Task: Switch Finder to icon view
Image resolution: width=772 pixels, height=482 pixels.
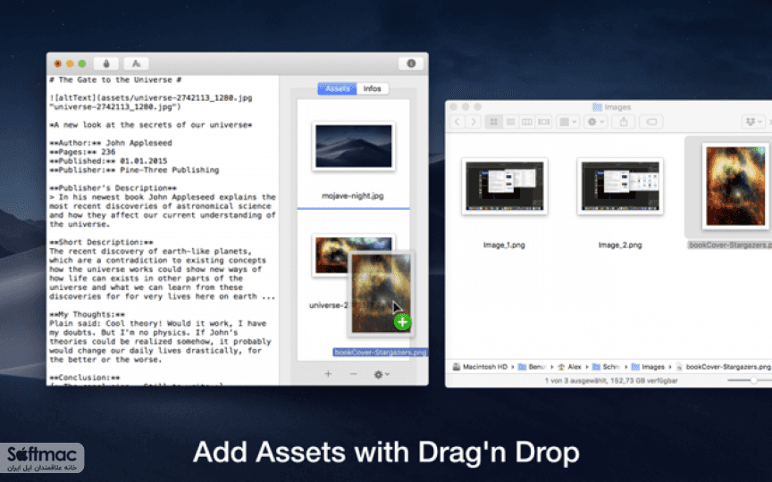Action: [x=494, y=121]
